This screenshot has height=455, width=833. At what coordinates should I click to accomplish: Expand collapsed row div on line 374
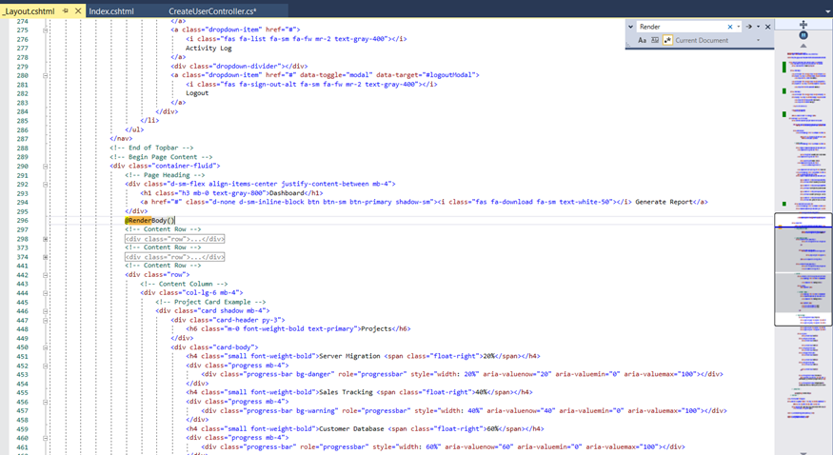(45, 257)
